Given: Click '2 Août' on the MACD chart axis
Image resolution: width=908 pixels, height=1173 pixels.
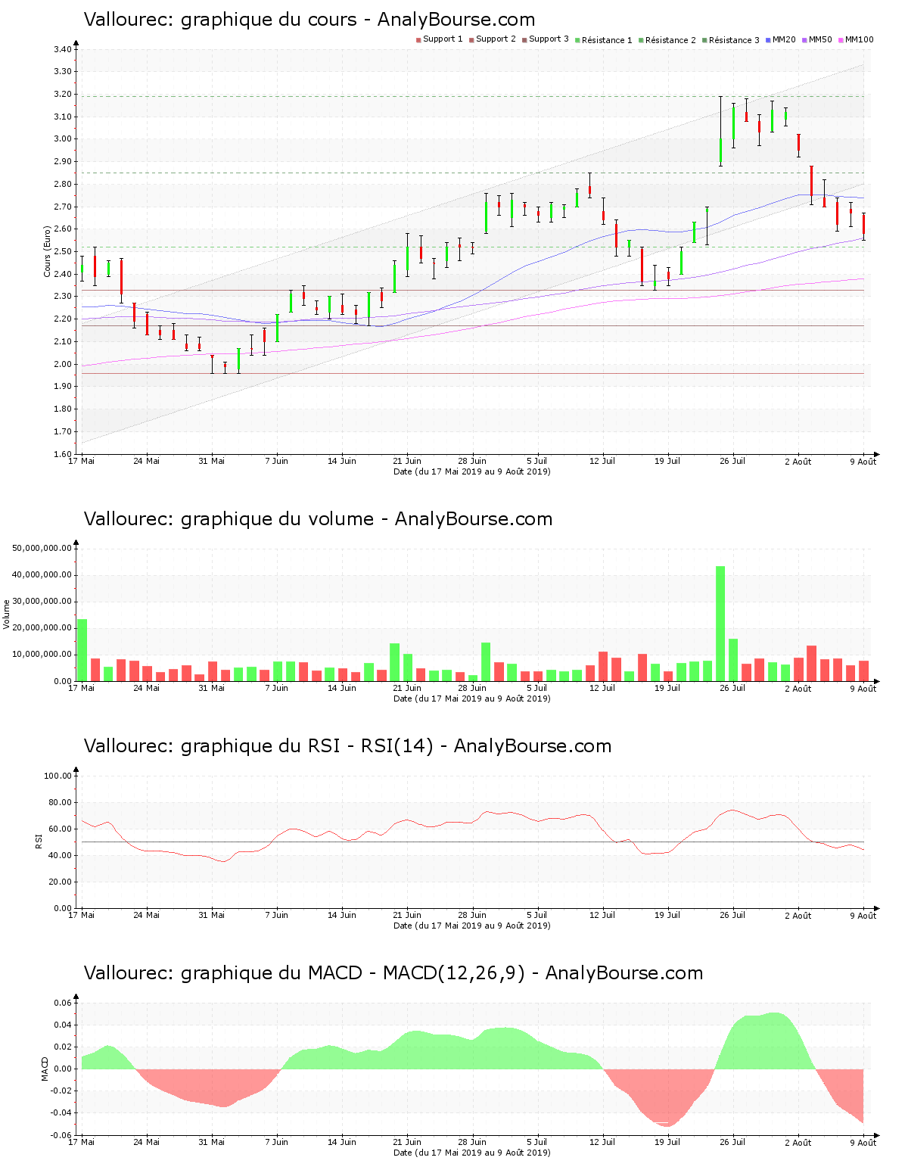Looking at the screenshot, I should [x=798, y=1142].
